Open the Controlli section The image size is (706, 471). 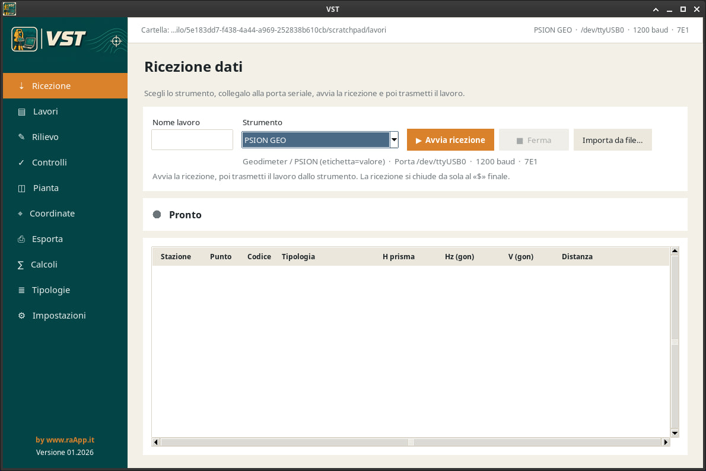tap(65, 162)
